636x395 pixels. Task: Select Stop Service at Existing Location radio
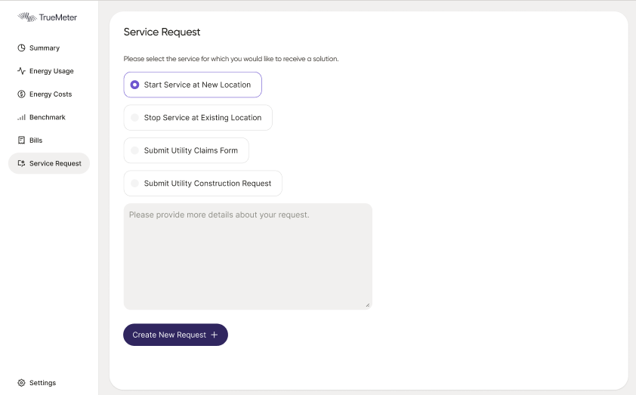pos(134,118)
